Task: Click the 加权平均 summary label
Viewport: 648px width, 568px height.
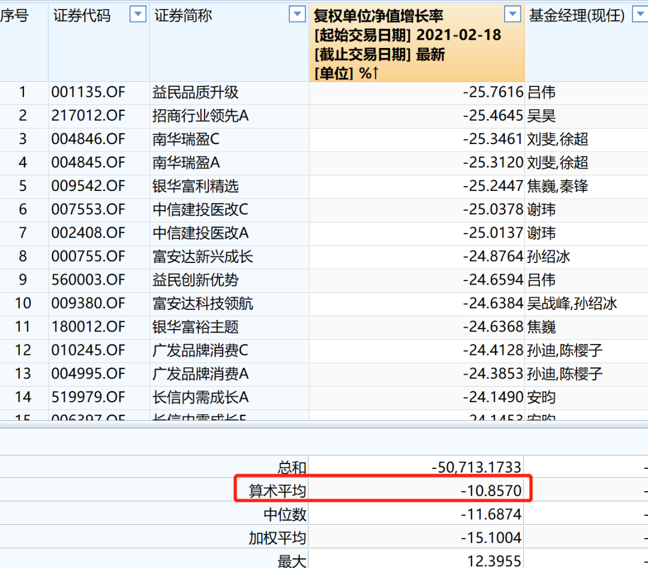Action: coord(277,538)
